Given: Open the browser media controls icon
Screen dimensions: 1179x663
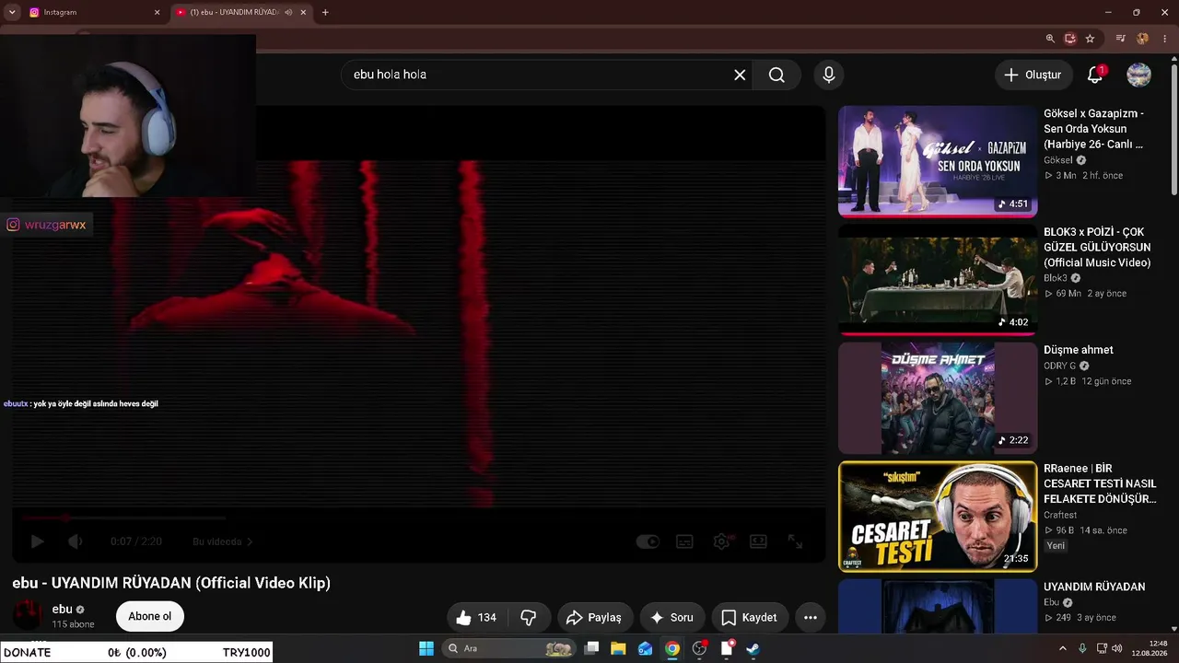Looking at the screenshot, I should 1121,39.
